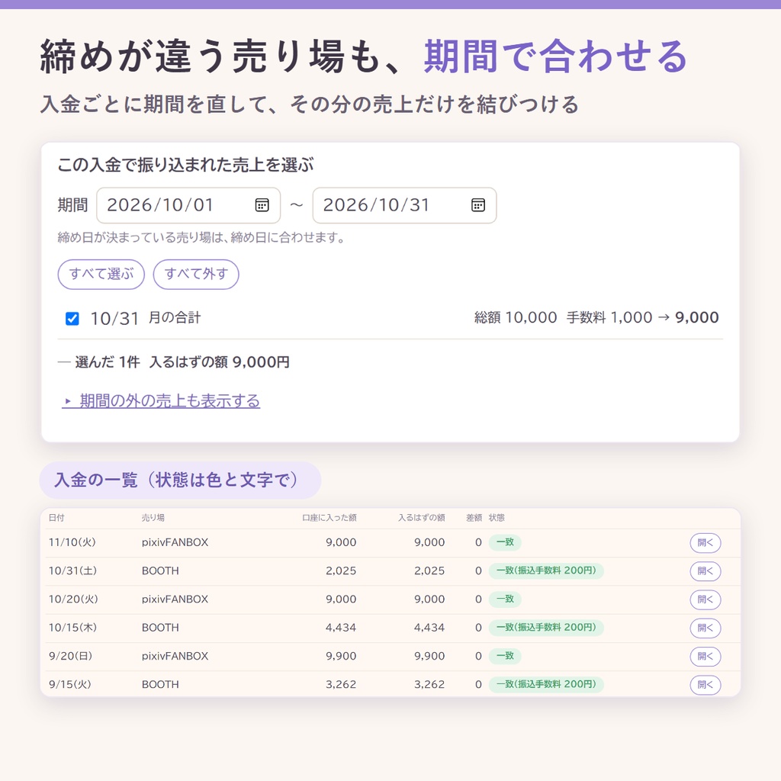Click the 一致 badge on 11/10 row
Screen dimensions: 781x781
point(505,542)
